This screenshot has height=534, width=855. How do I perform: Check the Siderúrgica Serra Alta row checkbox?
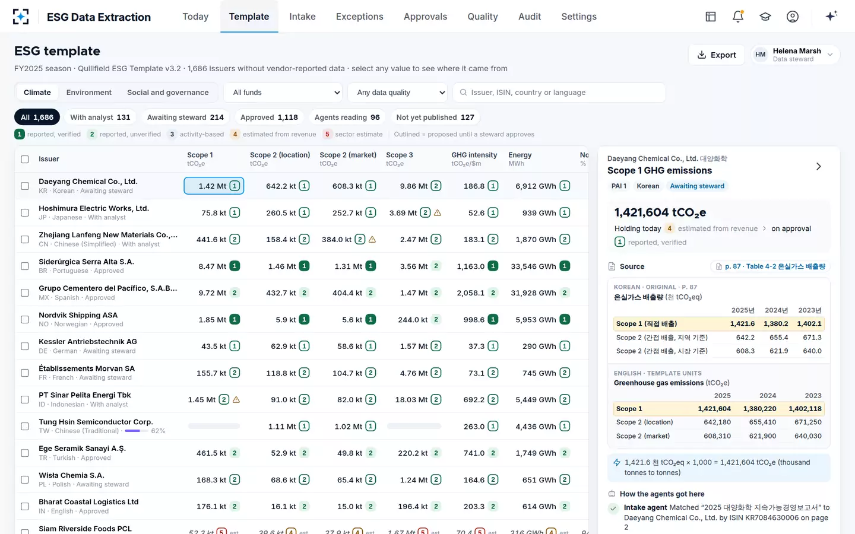point(25,266)
